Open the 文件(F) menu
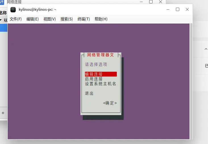Viewport: 208px width, 144px height. (16, 19)
